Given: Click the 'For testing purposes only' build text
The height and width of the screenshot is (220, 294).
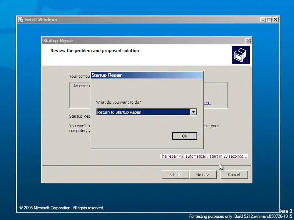Looking at the screenshot, I should [241, 216].
